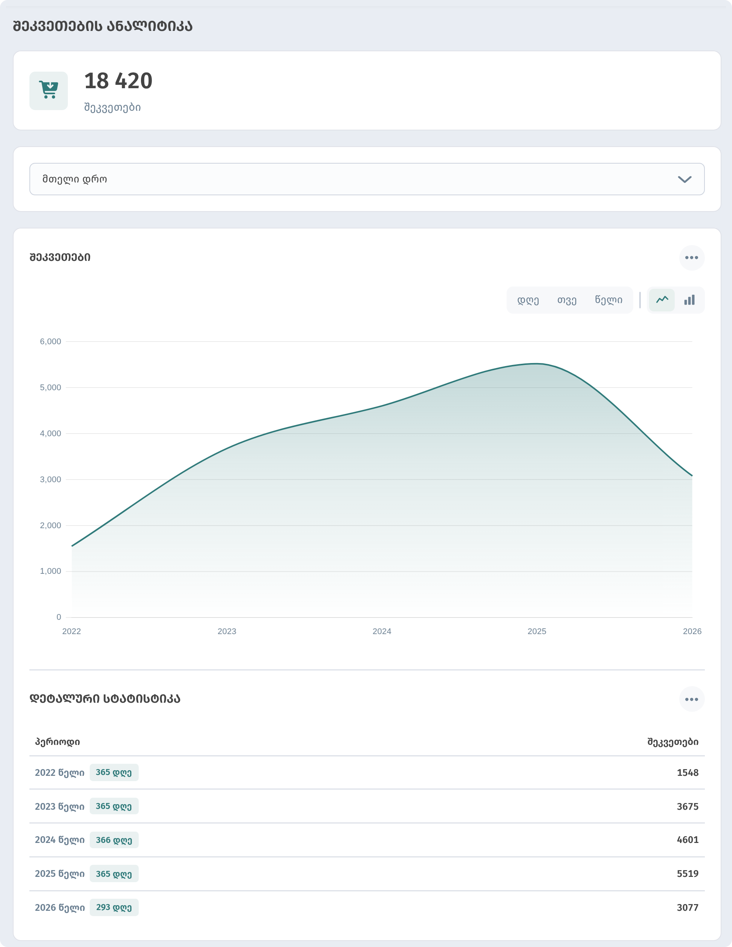The image size is (732, 947).
Task: Select the 2024 წელი row label
Action: pos(60,840)
